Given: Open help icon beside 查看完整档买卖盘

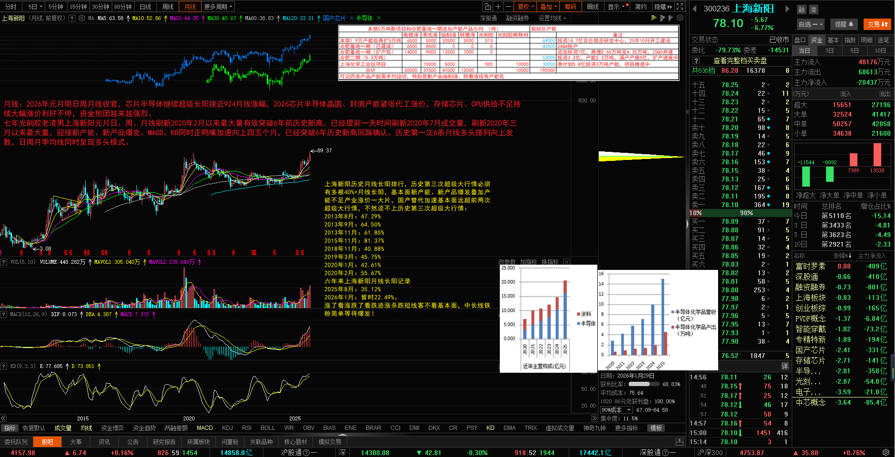Looking at the screenshot, I should click(x=696, y=61).
